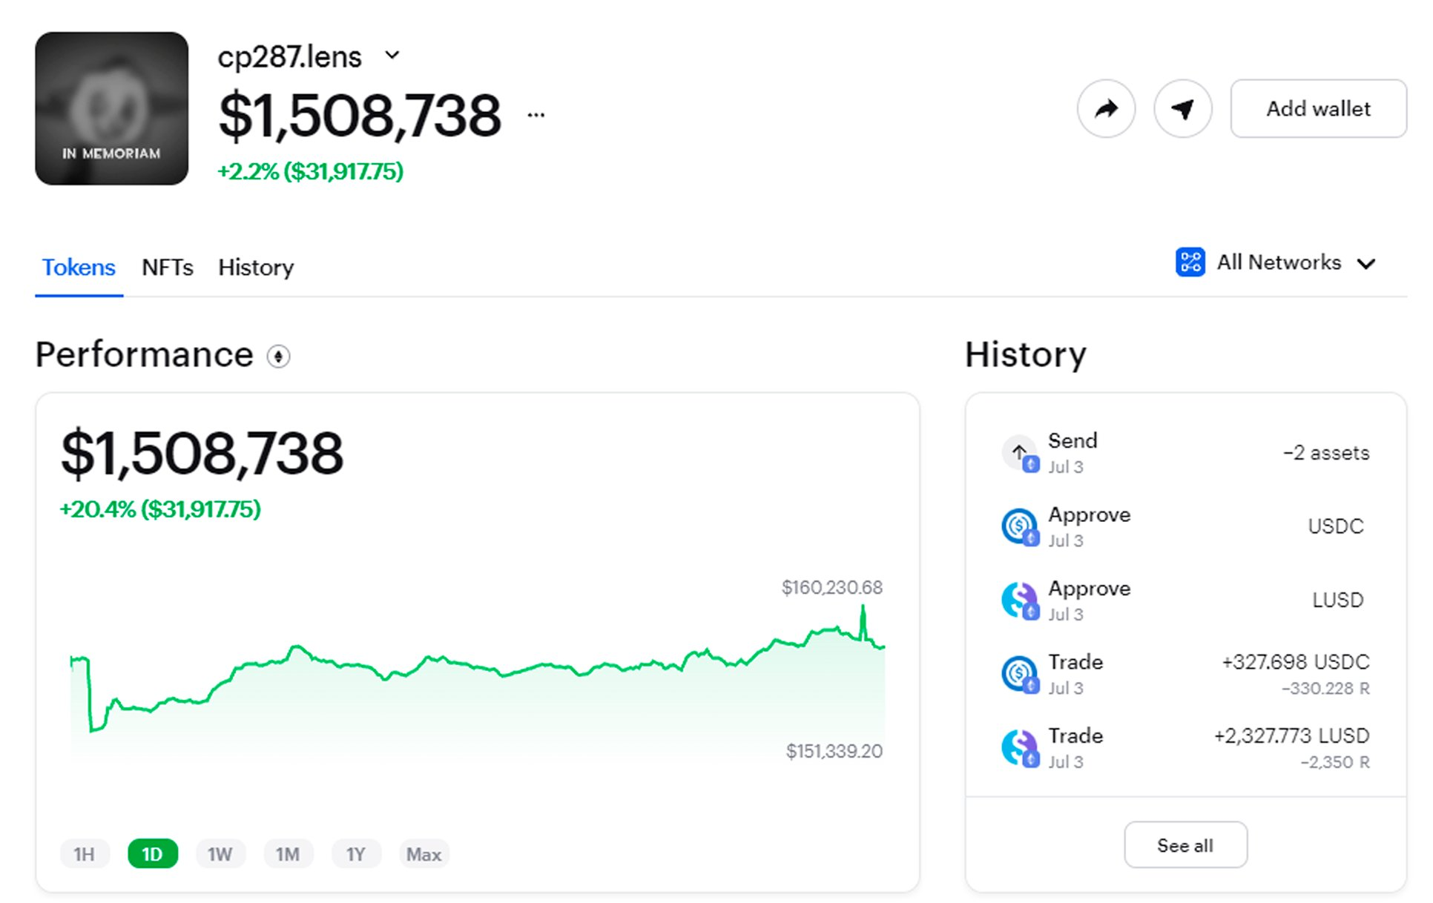The width and height of the screenshot is (1433, 903).
Task: Click the Add wallet button
Action: point(1317,109)
